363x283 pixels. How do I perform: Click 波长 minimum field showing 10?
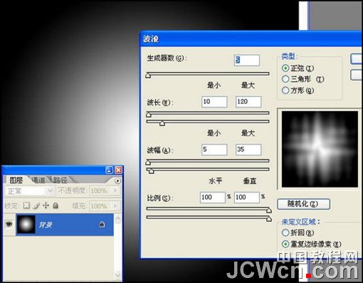click(214, 102)
